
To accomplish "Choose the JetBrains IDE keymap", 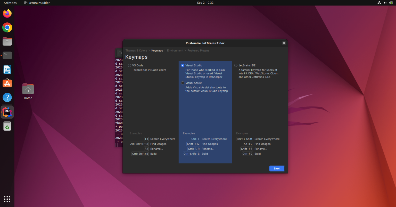I will (236, 65).
